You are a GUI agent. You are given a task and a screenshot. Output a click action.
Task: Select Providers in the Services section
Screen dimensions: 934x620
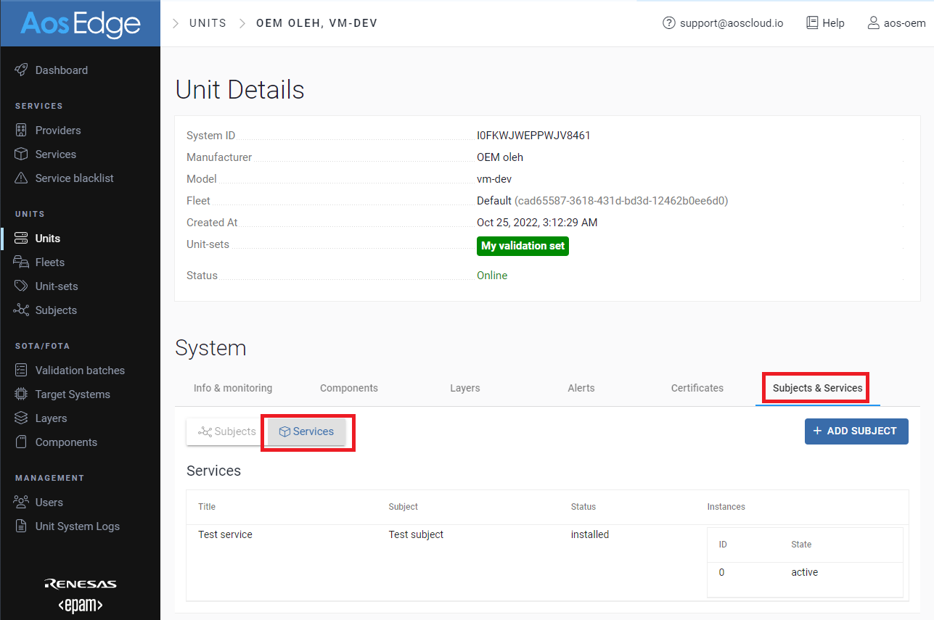point(58,130)
